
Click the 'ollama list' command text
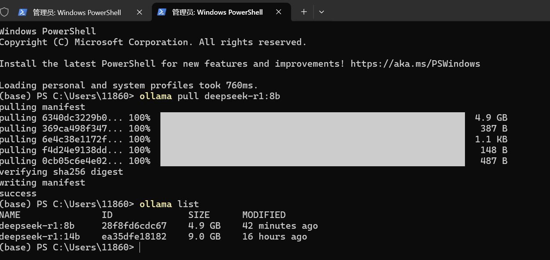click(x=169, y=204)
